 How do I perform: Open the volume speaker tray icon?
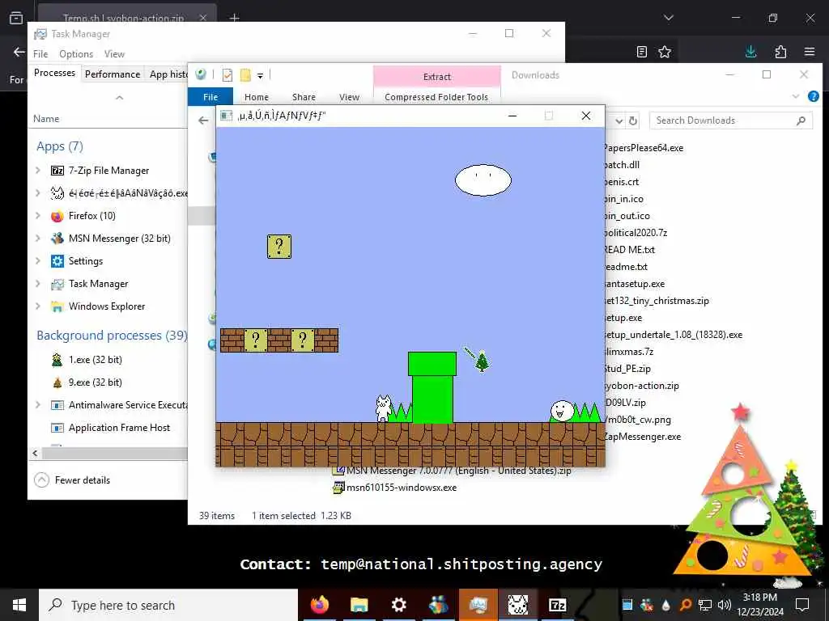[x=724, y=605]
